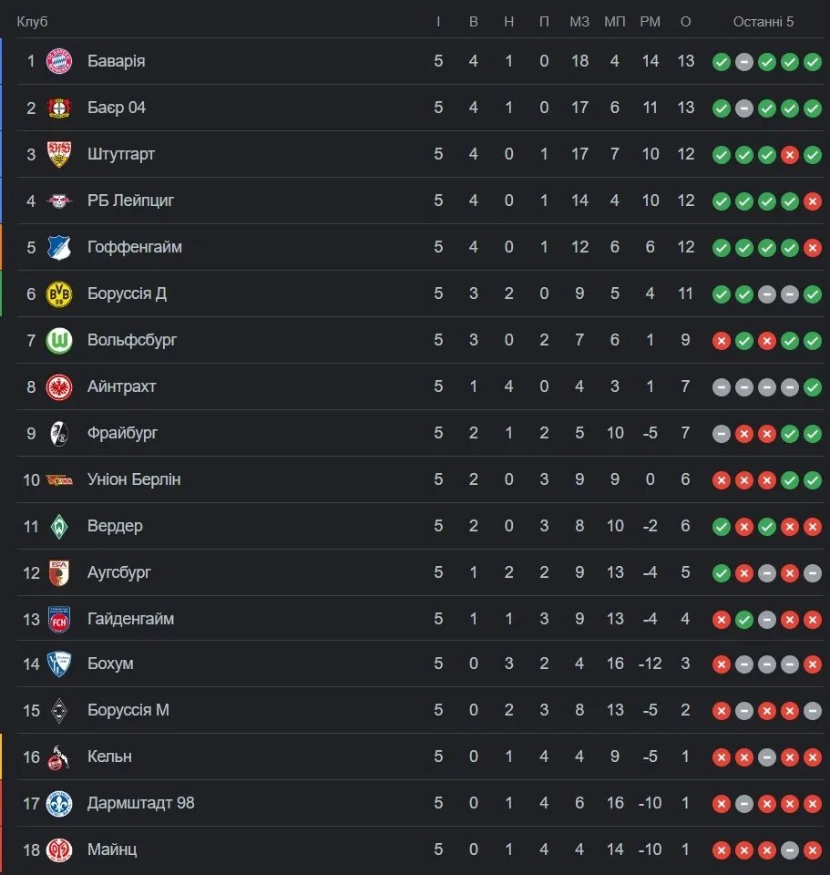
Task: Click Баварія's most recent win indicator
Action: point(813,62)
